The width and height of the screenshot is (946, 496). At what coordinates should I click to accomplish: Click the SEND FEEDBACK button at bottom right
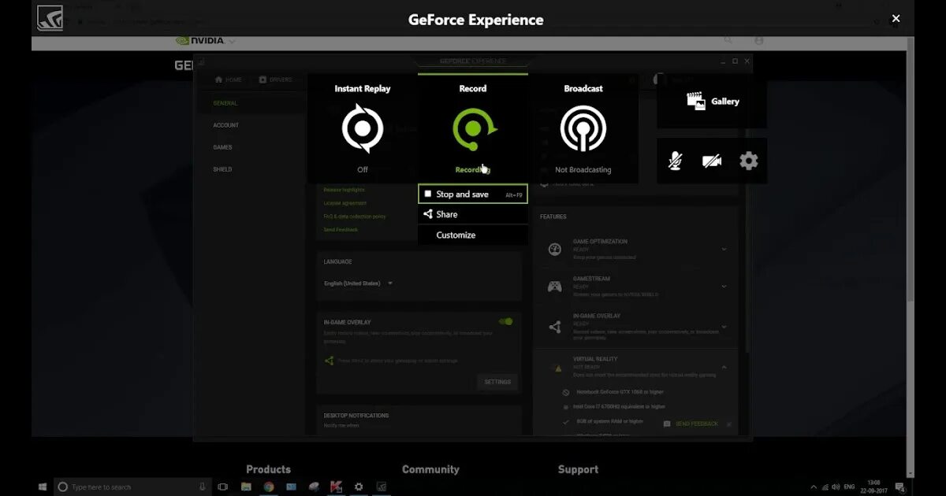click(x=691, y=424)
